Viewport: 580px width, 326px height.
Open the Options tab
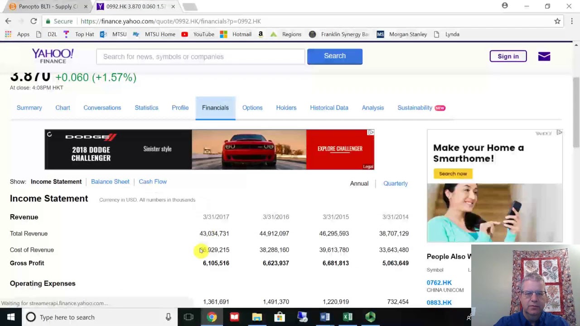[x=252, y=108]
